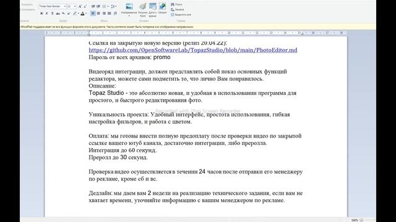The width and height of the screenshot is (396, 222).
Task: Click the text "Topaz Studio" in the description
Action: (106, 93)
